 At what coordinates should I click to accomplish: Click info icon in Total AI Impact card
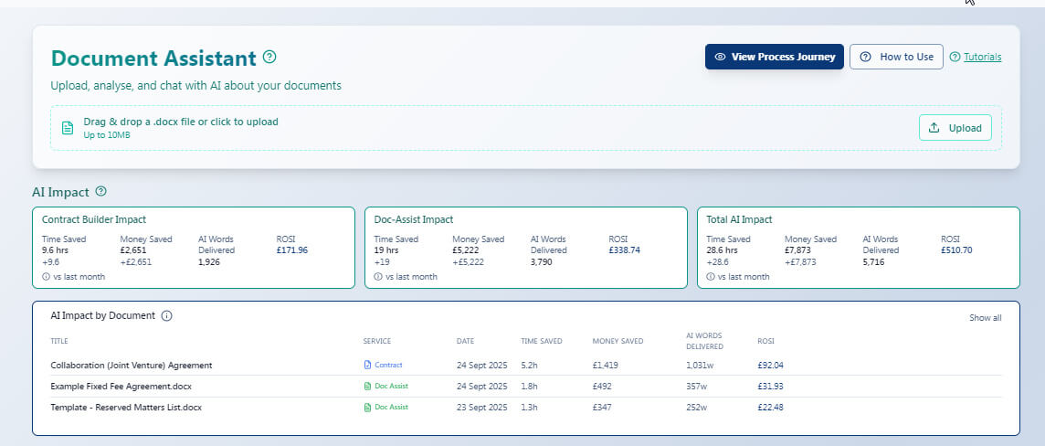(x=711, y=277)
